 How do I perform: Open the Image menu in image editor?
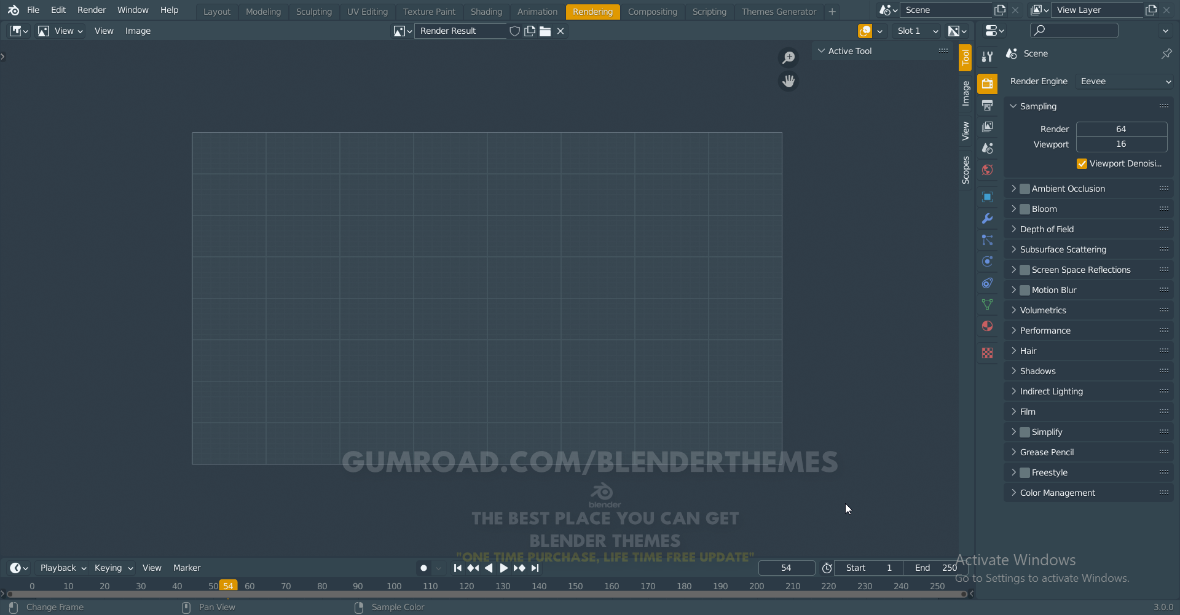coord(138,31)
